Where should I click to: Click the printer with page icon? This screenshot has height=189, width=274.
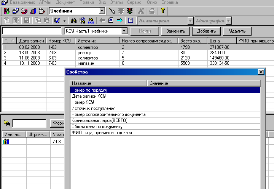pyautogui.click(x=41, y=11)
